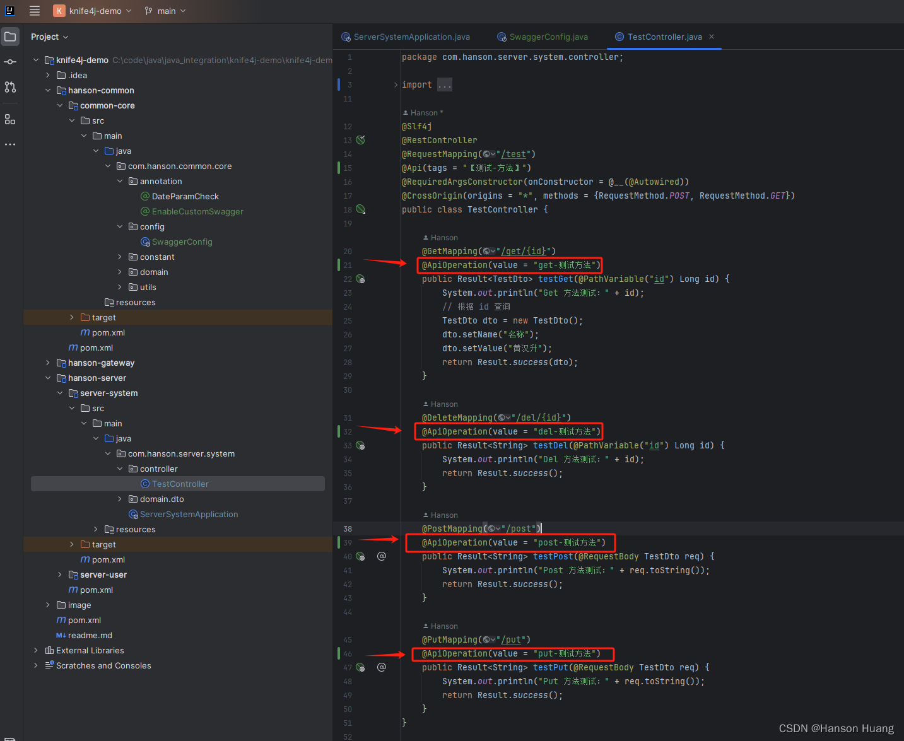Open ServerSystemApplication in project tree
This screenshot has width=904, height=741.
pyautogui.click(x=184, y=514)
